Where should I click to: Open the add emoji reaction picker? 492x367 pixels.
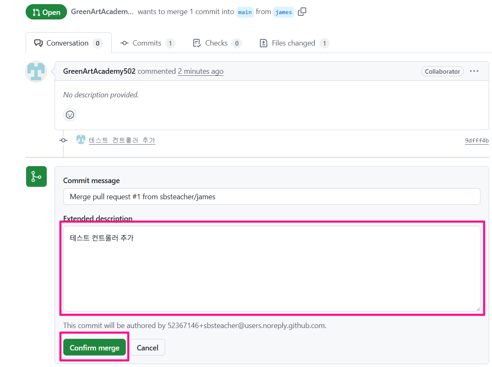tap(70, 115)
